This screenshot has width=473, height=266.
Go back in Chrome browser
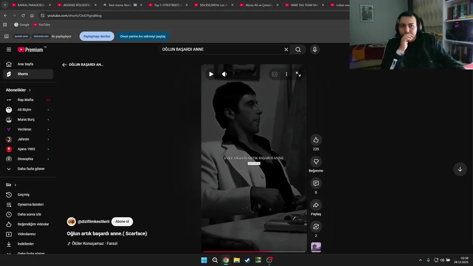coord(5,16)
